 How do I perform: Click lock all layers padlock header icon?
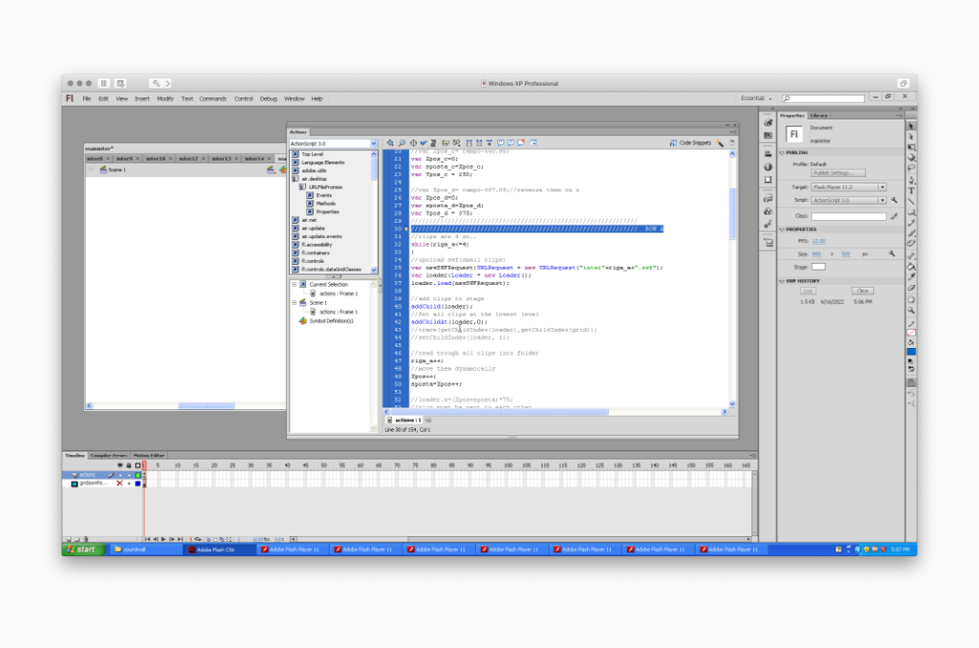coord(129,465)
